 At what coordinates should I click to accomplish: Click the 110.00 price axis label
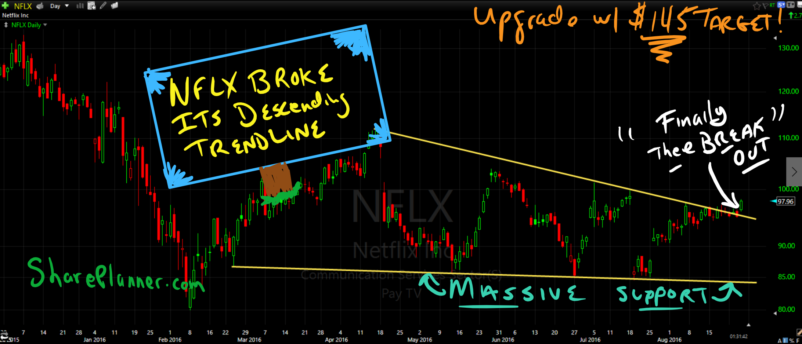[x=788, y=138]
